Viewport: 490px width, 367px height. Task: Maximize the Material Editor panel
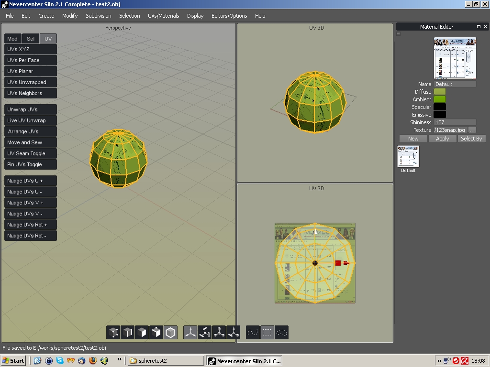[x=479, y=27]
